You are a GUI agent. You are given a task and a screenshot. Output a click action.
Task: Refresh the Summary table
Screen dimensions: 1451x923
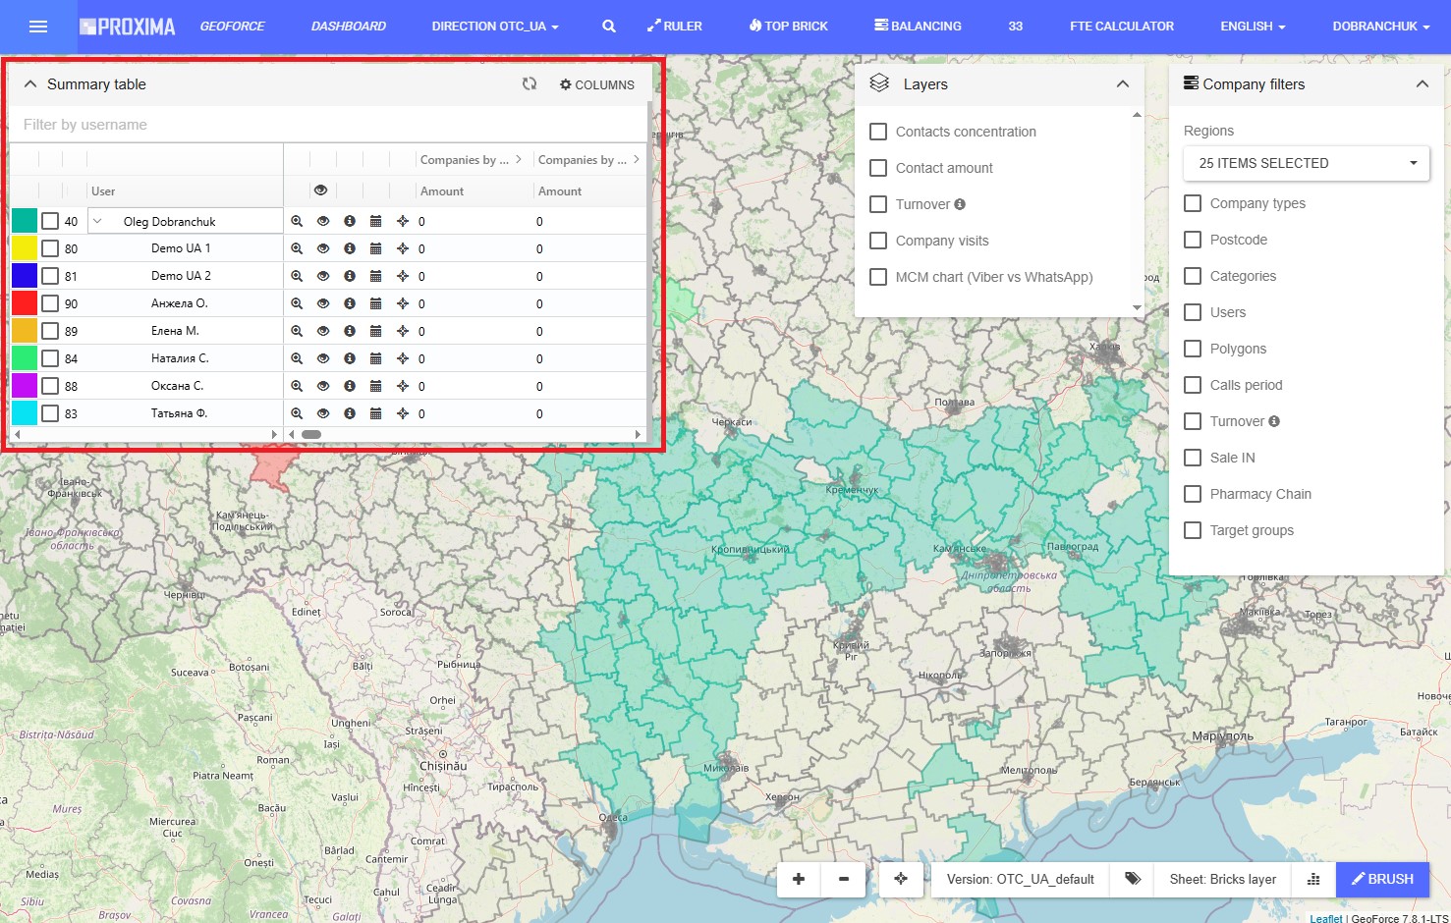pos(530,84)
